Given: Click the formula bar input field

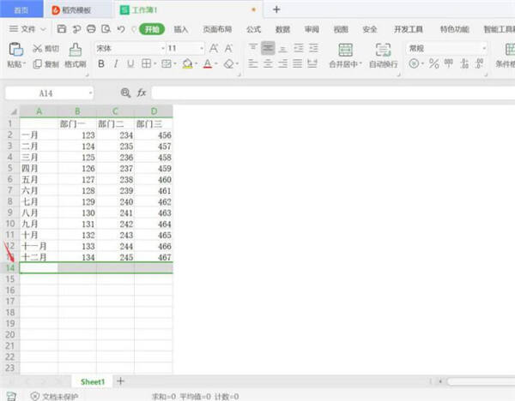Looking at the screenshot, I should (x=333, y=93).
